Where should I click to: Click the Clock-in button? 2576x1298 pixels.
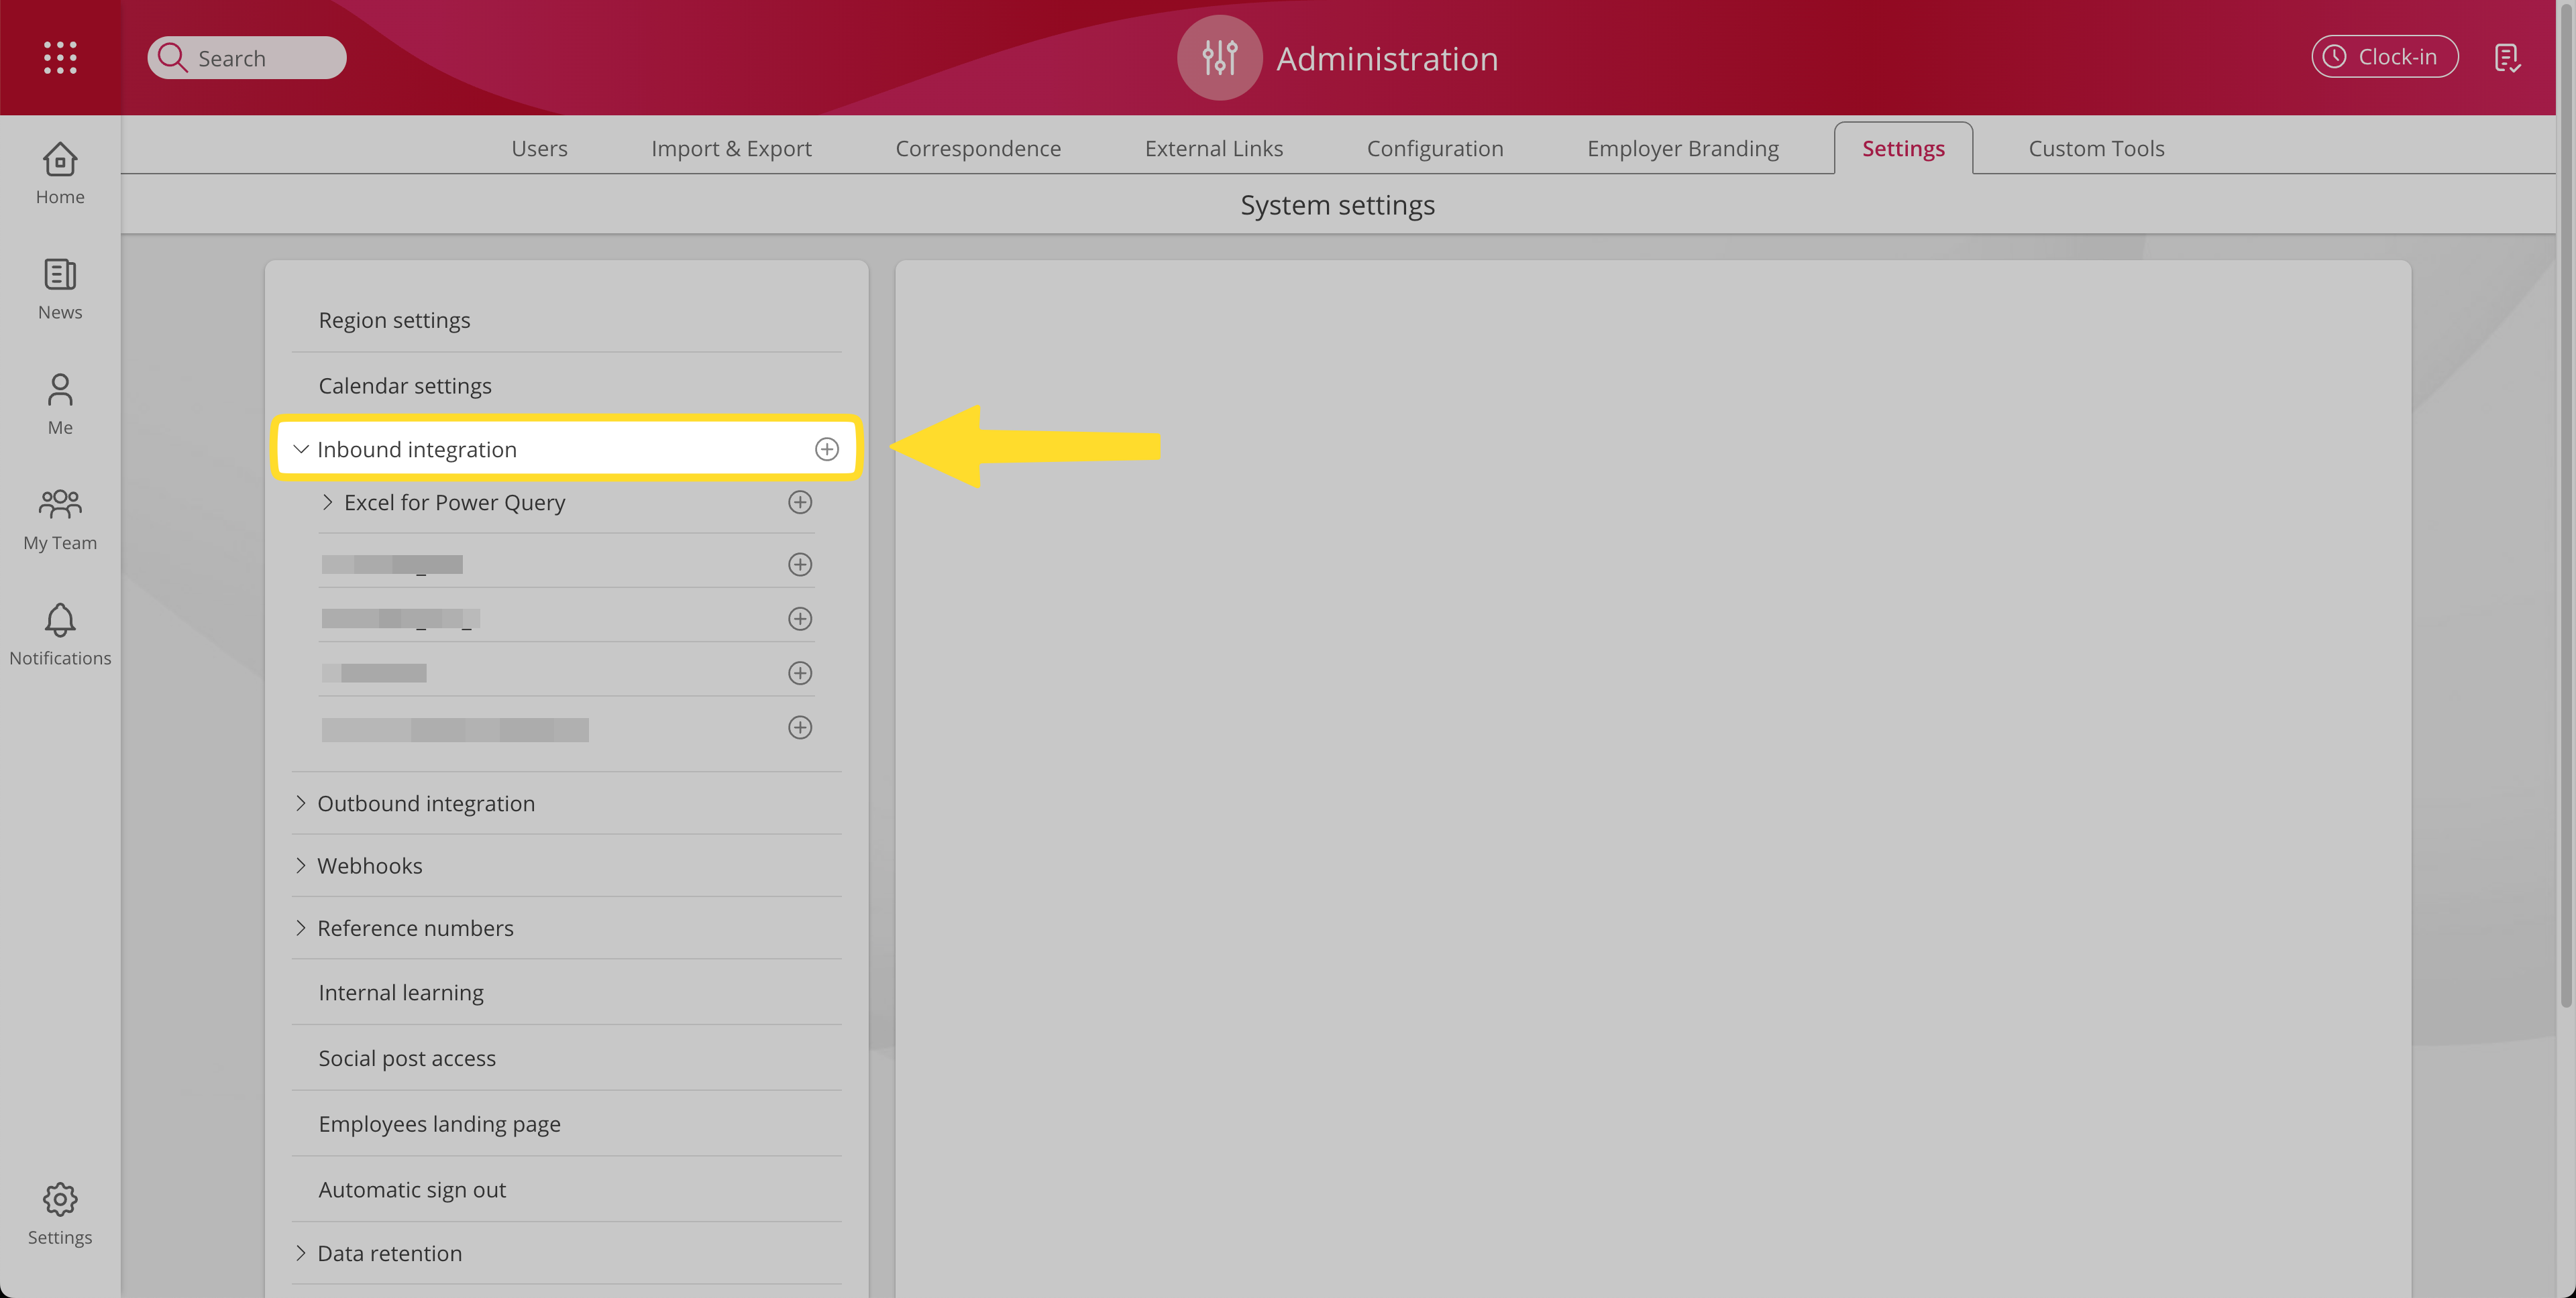2384,57
